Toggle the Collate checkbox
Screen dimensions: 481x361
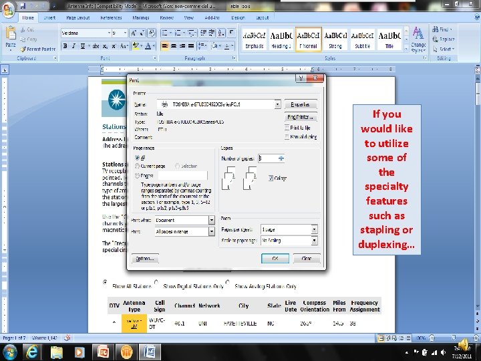271,178
